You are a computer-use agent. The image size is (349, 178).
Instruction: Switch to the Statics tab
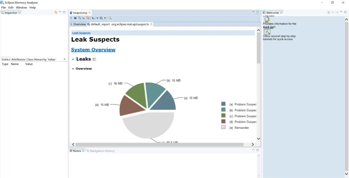tap(6, 59)
